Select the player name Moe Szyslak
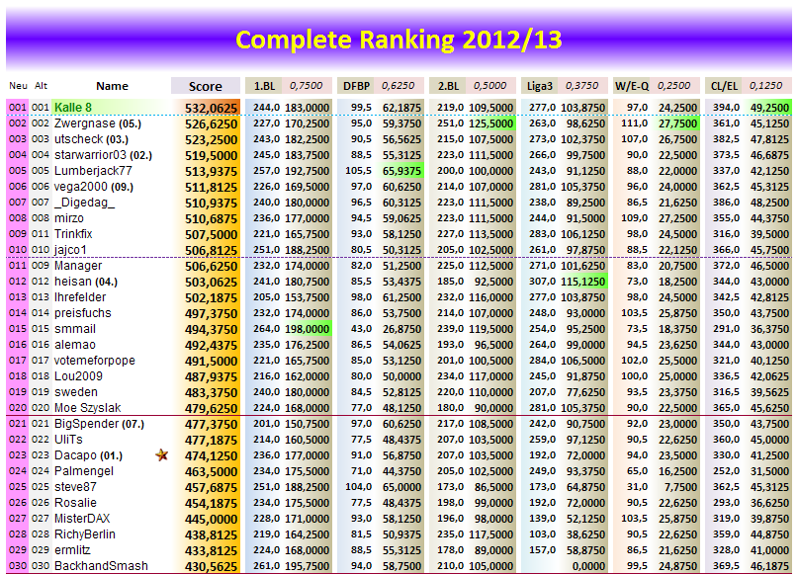 click(87, 408)
